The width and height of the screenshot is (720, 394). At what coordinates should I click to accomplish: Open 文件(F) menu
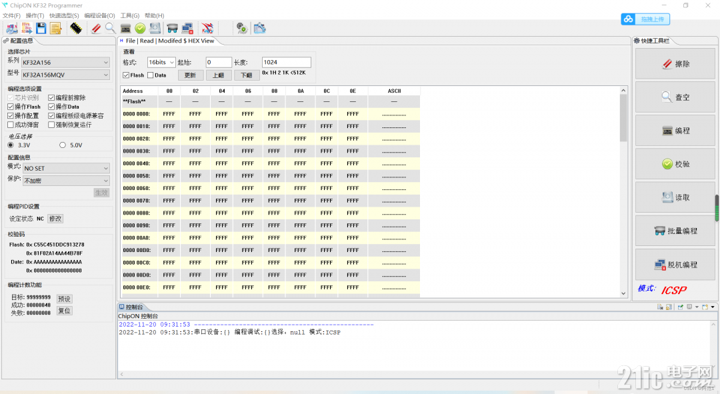click(11, 15)
